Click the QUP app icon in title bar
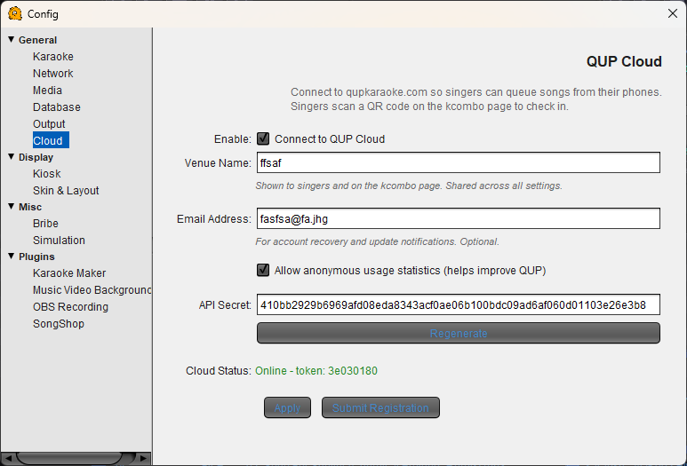The image size is (687, 466). tap(15, 13)
